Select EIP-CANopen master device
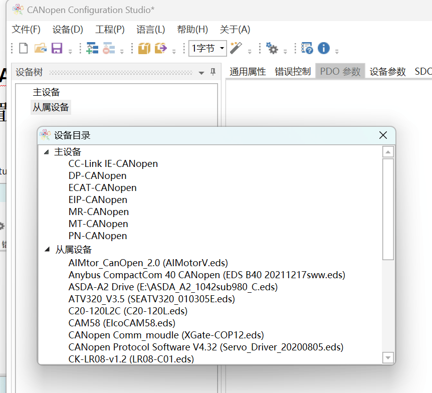The height and width of the screenshot is (393, 432). pos(98,200)
